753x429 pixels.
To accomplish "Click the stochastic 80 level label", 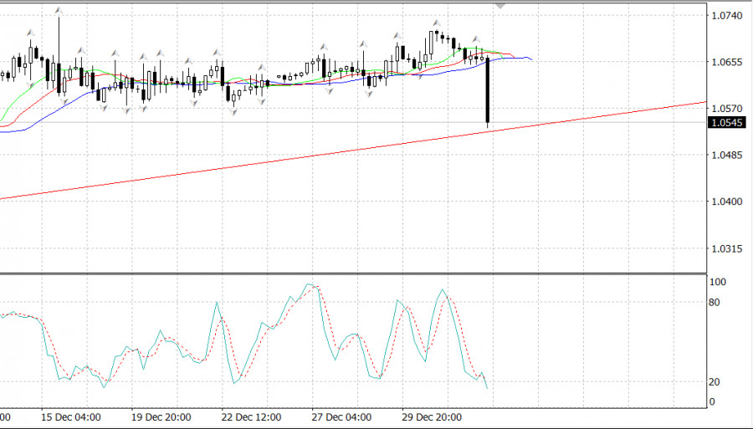I will point(715,302).
